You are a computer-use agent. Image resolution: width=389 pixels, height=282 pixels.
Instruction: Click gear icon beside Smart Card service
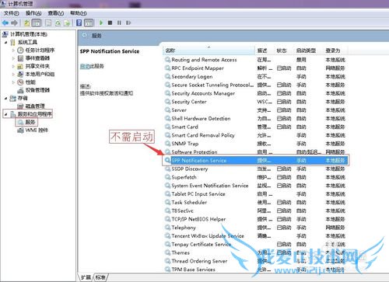tap(168, 127)
